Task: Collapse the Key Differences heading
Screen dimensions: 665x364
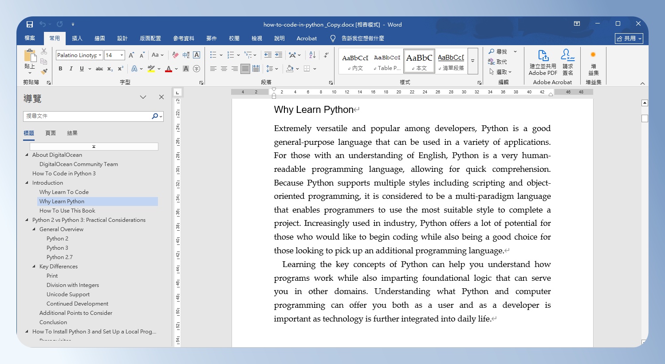Action: (x=34, y=267)
